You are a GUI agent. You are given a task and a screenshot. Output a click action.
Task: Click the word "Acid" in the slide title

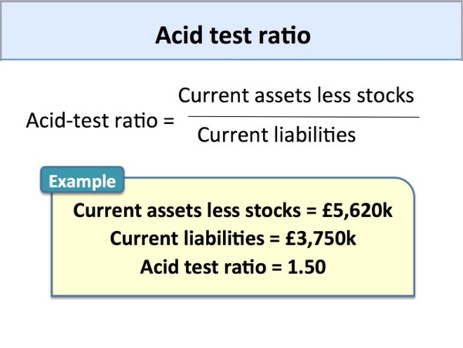(x=177, y=35)
